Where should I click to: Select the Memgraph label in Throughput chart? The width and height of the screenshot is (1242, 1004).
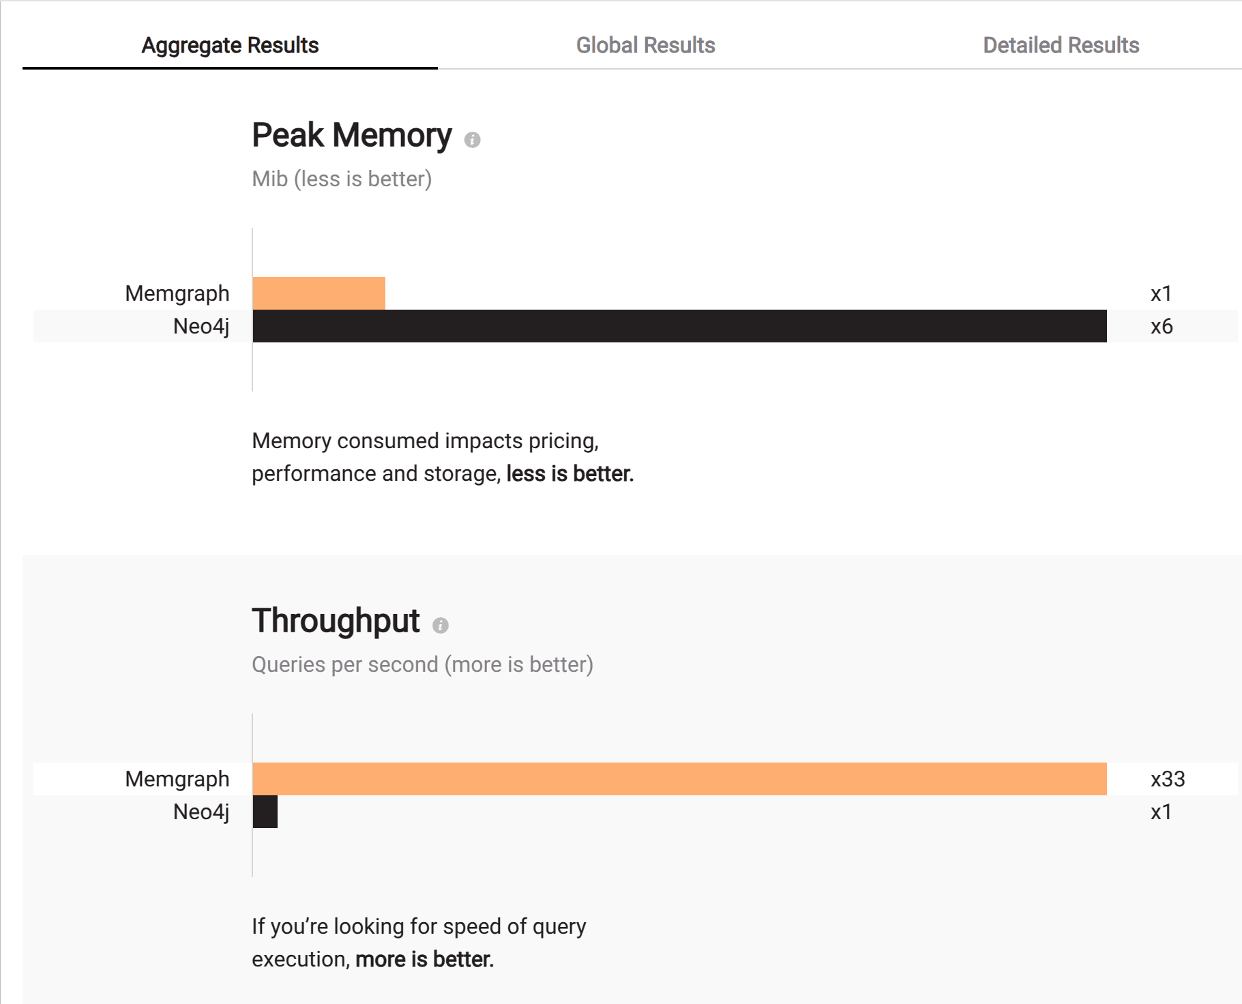tap(177, 779)
